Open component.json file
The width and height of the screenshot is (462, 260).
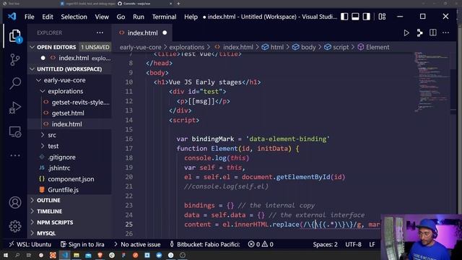point(70,179)
